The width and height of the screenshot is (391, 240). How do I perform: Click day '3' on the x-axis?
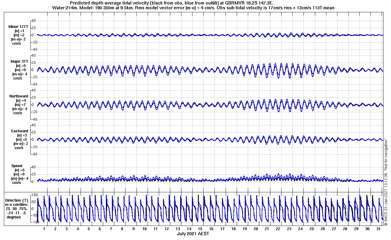click(x=66, y=229)
